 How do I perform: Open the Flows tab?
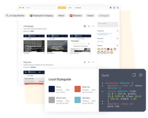(70, 8)
